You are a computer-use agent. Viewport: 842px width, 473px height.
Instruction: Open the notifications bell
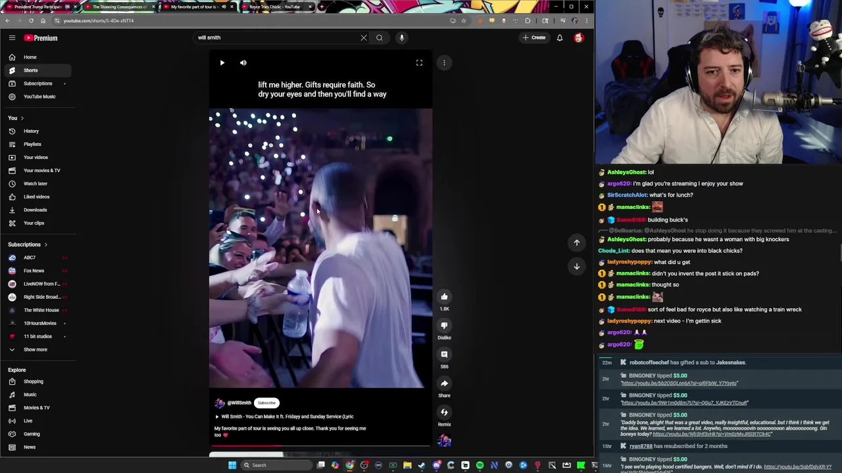click(560, 37)
